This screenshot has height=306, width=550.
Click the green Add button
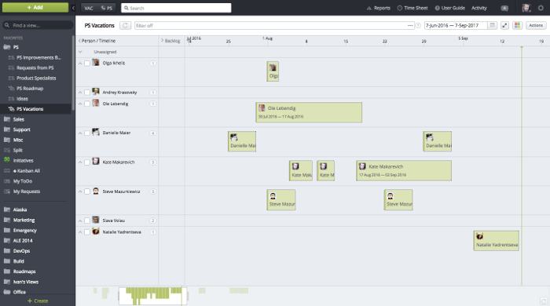tap(35, 7)
